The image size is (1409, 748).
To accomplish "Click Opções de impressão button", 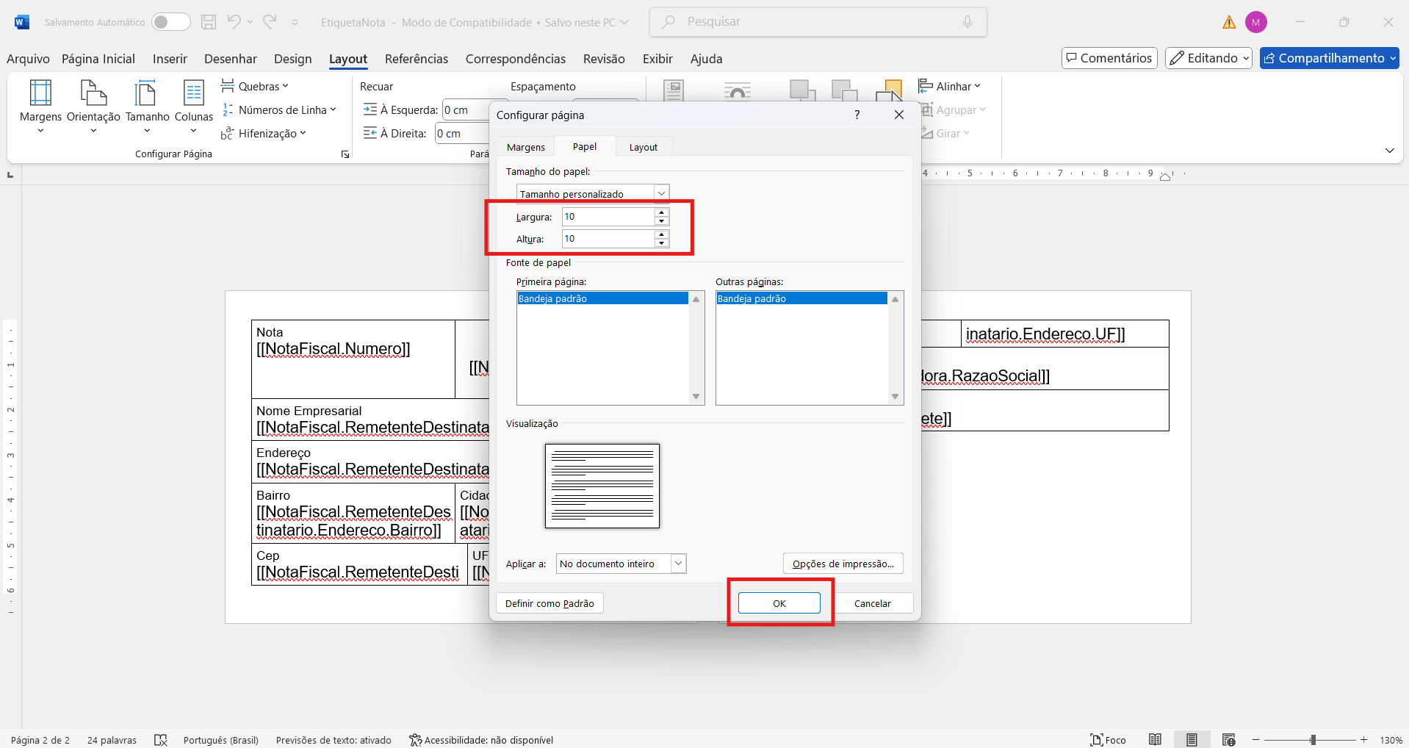I will pos(843,564).
